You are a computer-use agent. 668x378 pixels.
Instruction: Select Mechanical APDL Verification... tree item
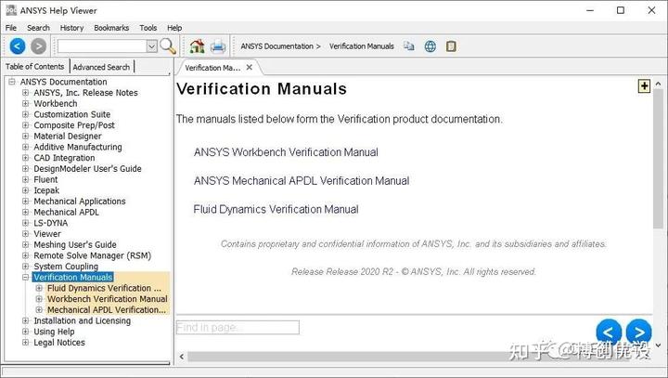coord(107,310)
